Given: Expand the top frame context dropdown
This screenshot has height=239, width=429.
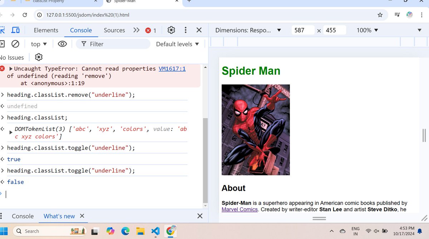Looking at the screenshot, I should click(x=38, y=44).
